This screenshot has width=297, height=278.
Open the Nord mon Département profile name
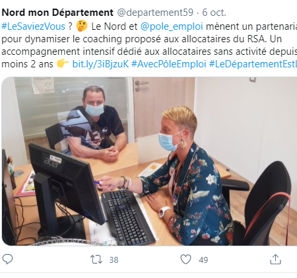point(57,13)
